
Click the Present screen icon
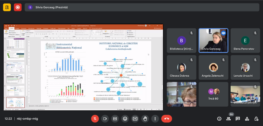click(135, 119)
